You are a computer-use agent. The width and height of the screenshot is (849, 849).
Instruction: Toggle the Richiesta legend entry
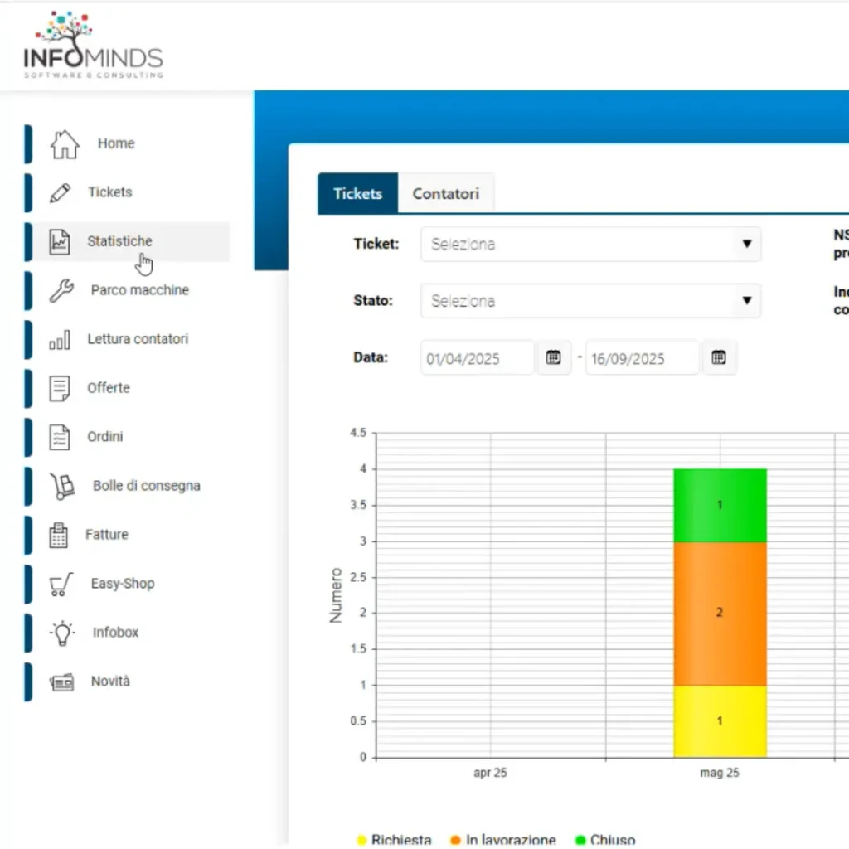(x=394, y=840)
